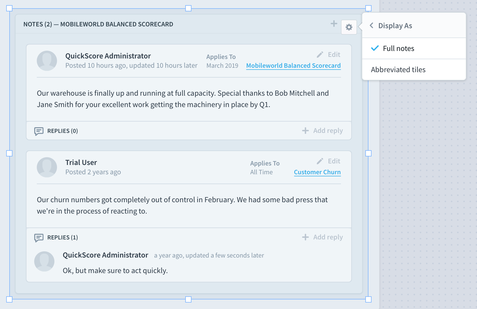Click the replies chat icon for REPLIES (0)
The image size is (477, 309).
[39, 131]
